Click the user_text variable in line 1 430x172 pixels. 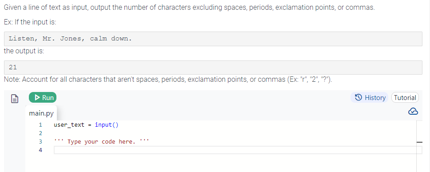[69, 125]
